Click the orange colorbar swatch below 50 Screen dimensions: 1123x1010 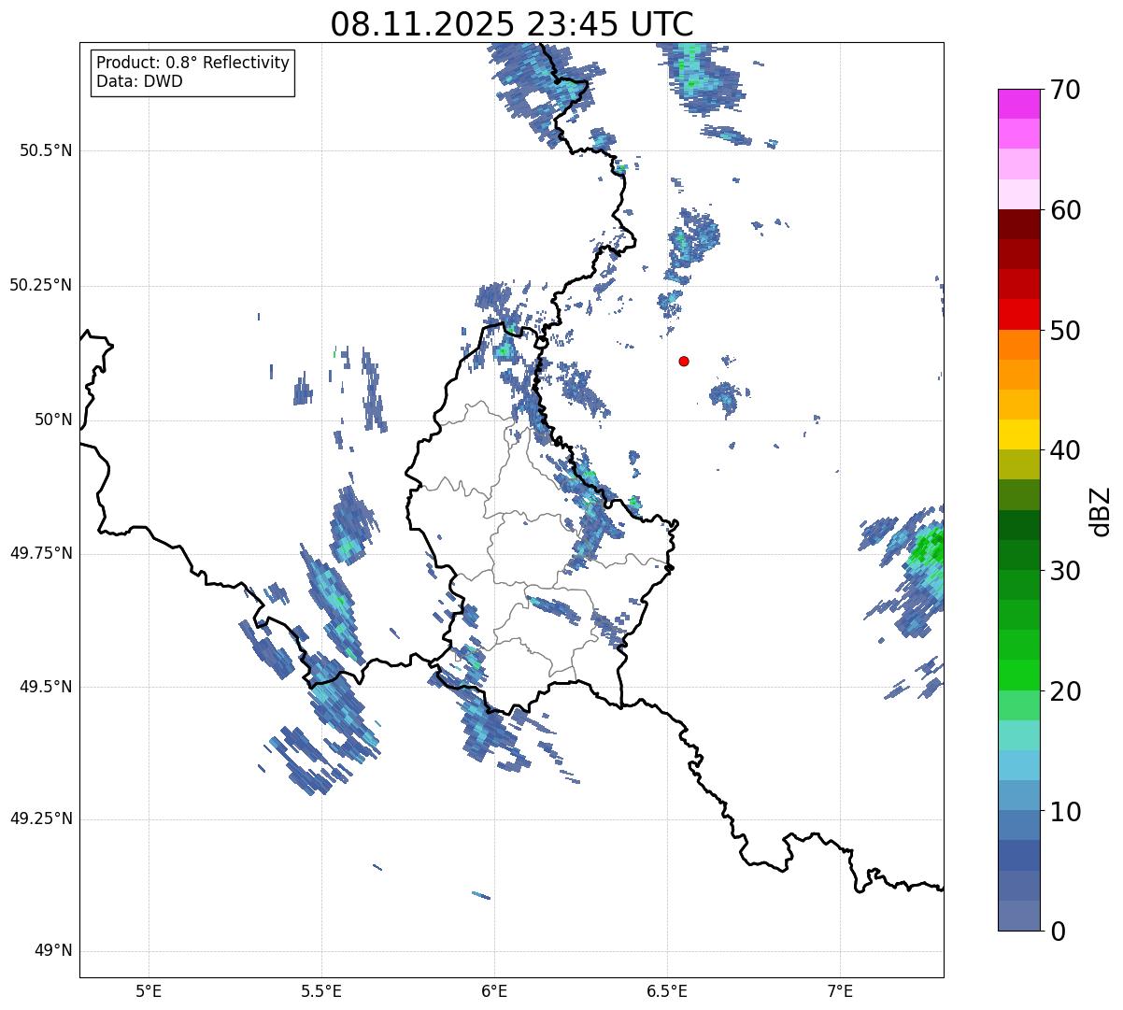1018,345
